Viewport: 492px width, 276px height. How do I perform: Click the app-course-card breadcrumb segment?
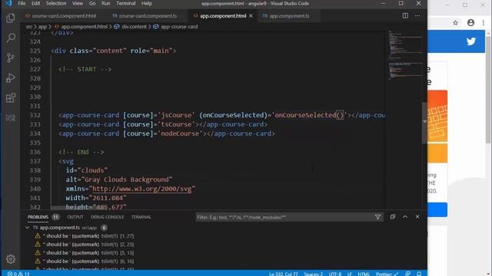179,27
